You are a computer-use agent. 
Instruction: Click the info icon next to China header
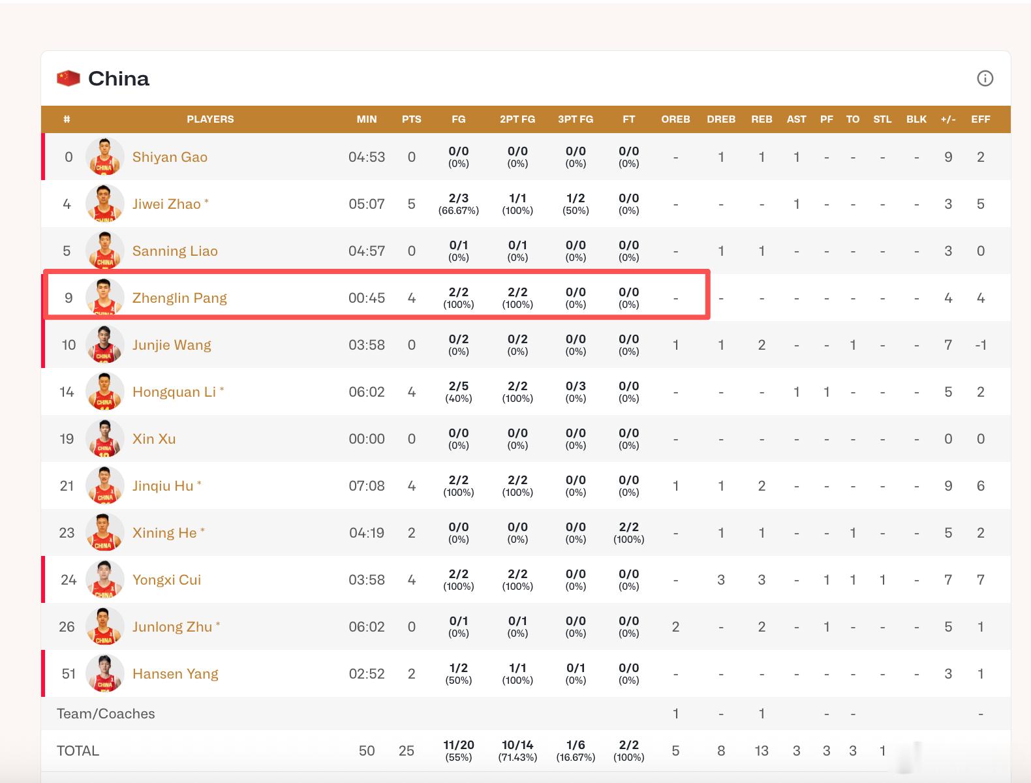[x=985, y=78]
